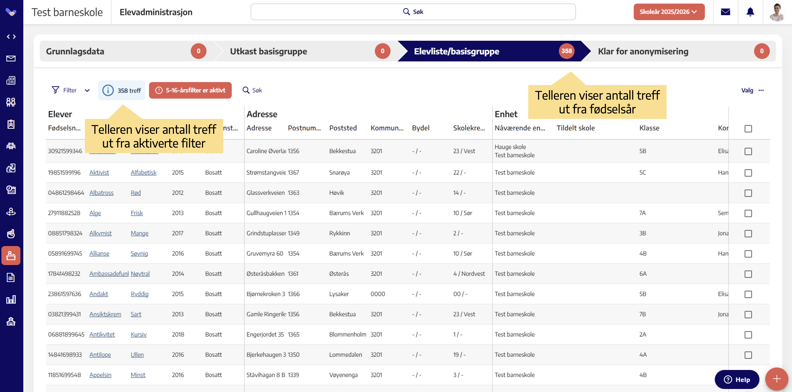Open the mail icon in the left sidebar
792x392 pixels.
click(x=11, y=58)
